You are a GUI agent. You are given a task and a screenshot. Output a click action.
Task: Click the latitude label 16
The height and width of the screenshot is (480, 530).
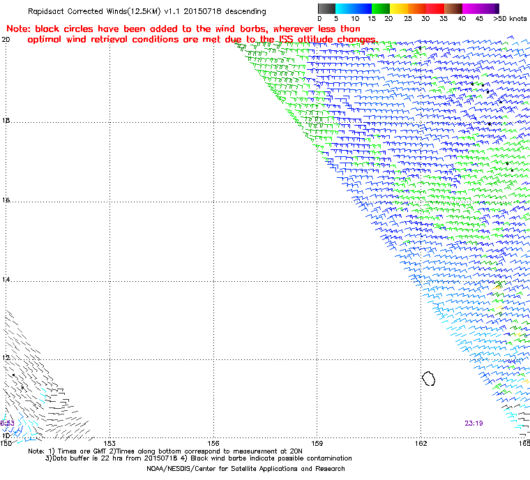(x=6, y=200)
